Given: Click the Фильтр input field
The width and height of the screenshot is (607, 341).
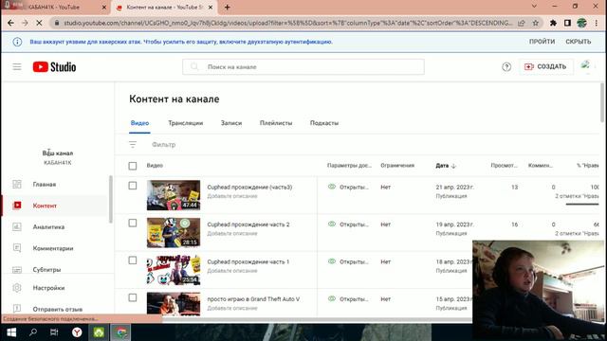Looking at the screenshot, I should (x=164, y=145).
